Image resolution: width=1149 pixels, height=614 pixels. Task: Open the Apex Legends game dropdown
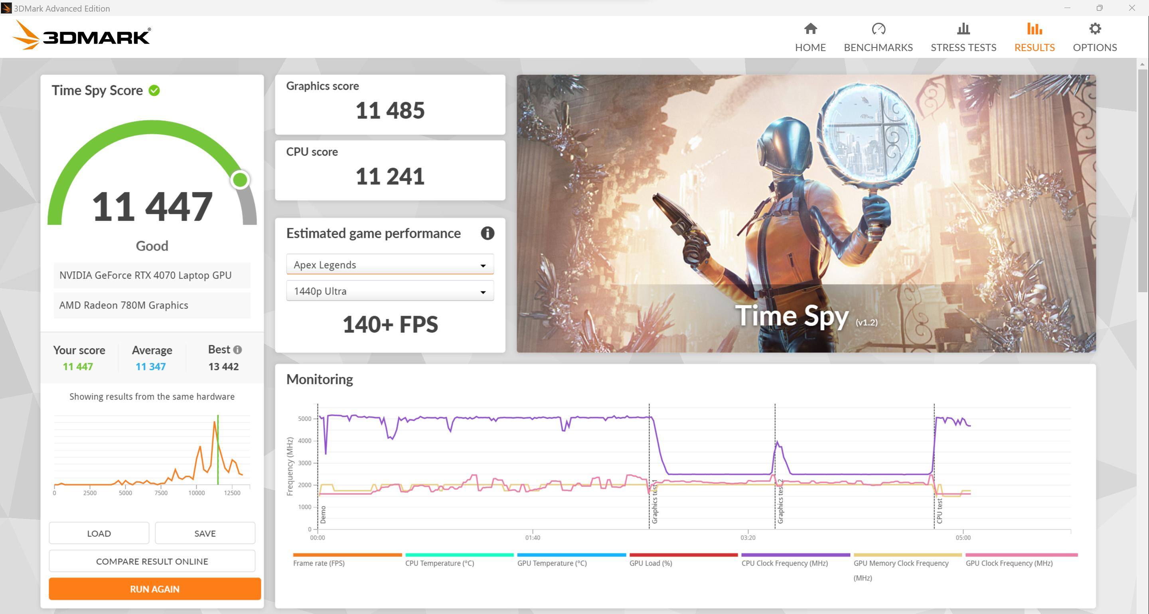coord(389,265)
